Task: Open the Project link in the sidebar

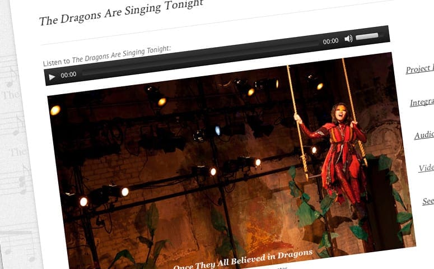Action: (419, 69)
